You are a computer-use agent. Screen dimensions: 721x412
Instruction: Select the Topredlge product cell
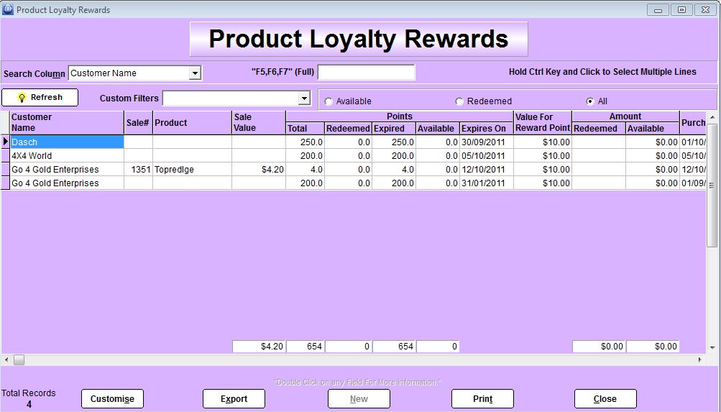(192, 170)
